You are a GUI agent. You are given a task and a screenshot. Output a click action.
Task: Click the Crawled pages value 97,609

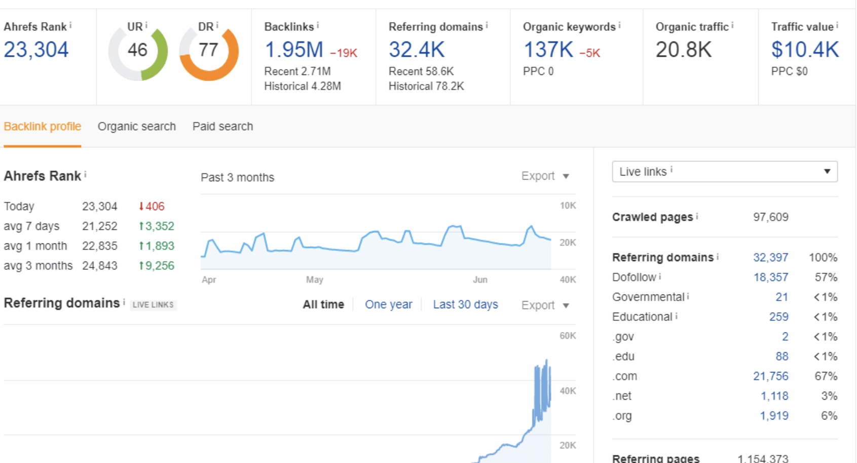[x=771, y=217]
